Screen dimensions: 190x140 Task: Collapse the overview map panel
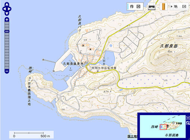pos(188,118)
